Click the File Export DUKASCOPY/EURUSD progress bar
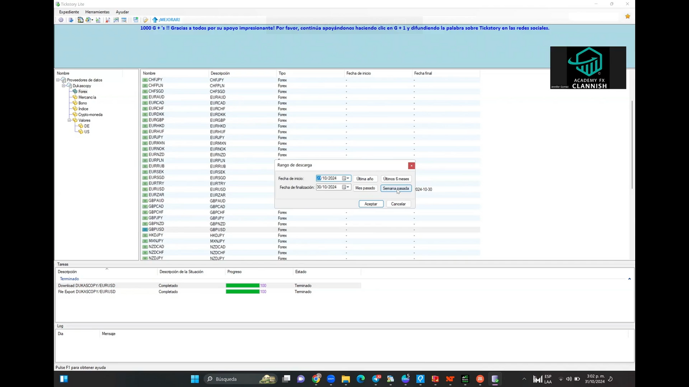Viewport: 689px width, 387px height. click(243, 292)
